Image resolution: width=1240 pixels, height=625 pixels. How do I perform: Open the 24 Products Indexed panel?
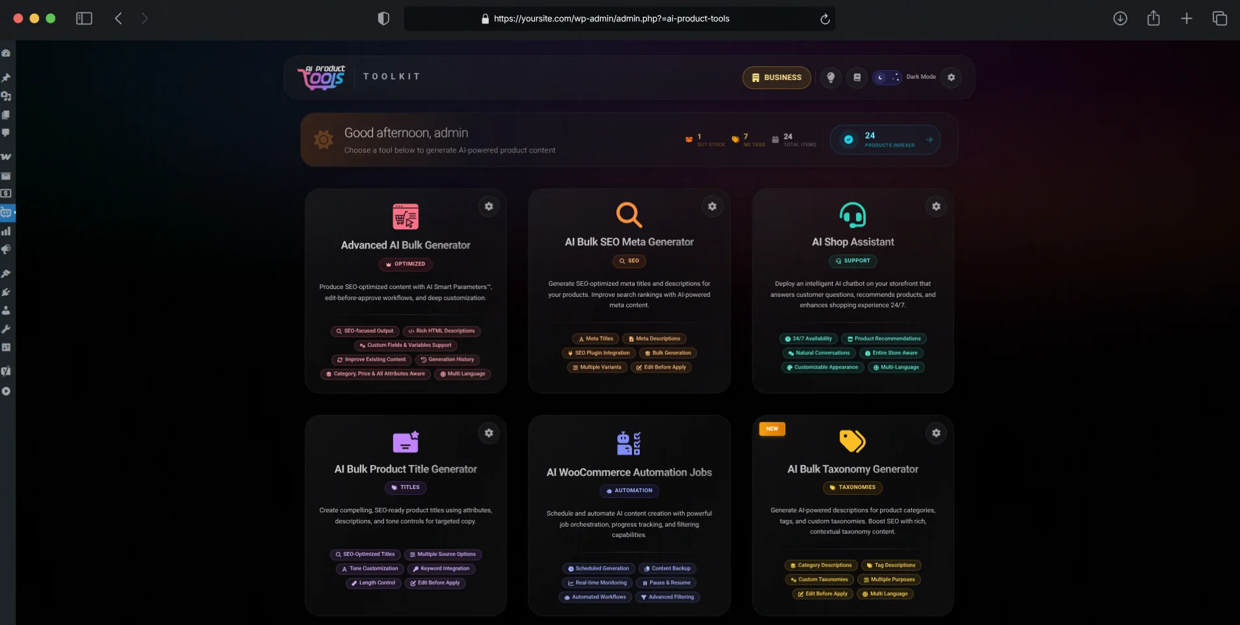click(x=885, y=140)
